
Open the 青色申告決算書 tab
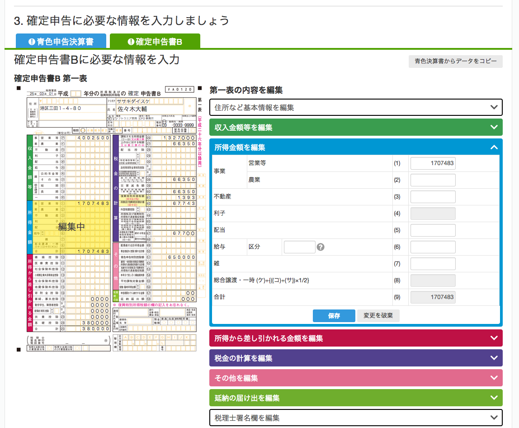61,42
